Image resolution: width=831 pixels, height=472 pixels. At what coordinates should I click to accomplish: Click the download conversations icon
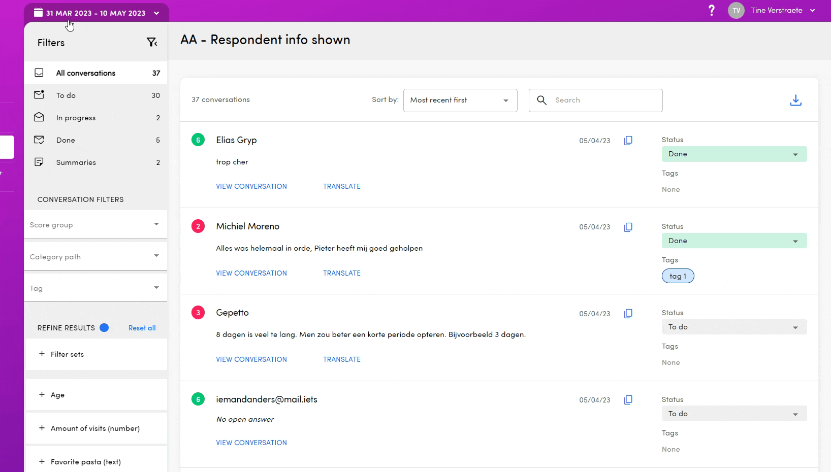click(795, 100)
